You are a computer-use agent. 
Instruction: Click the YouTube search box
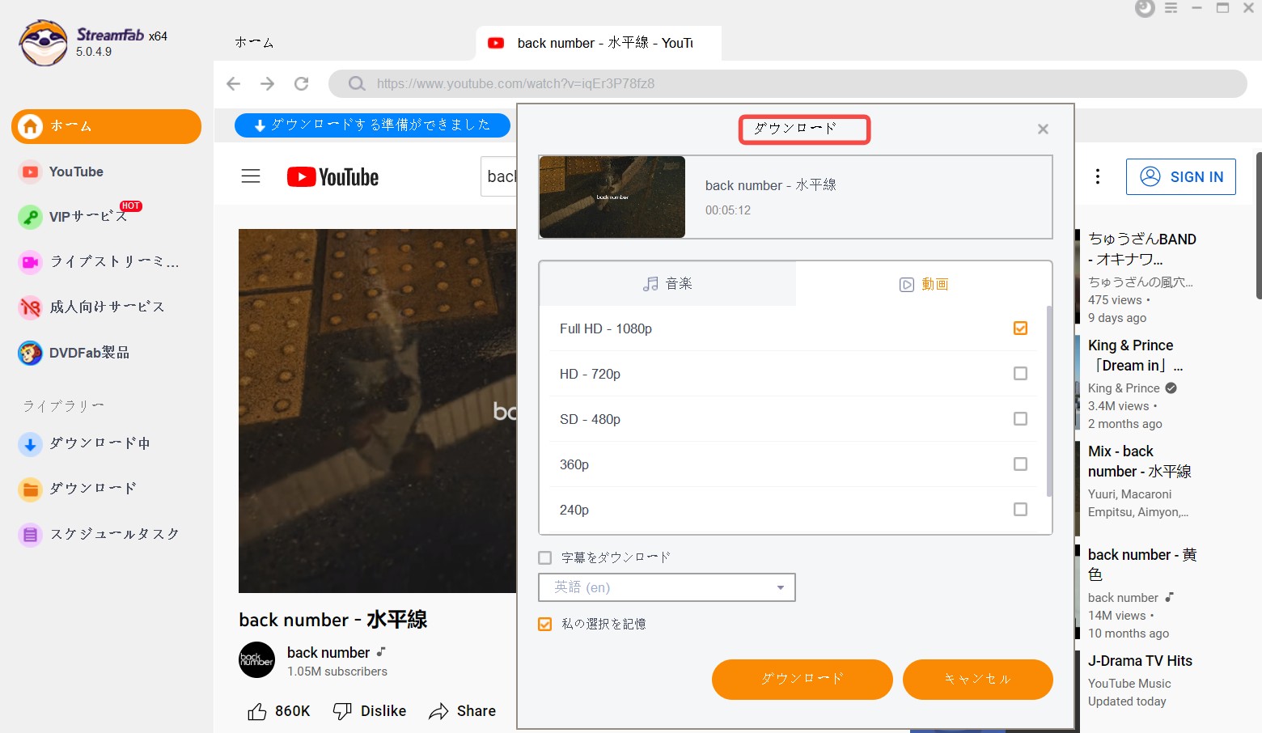498,176
